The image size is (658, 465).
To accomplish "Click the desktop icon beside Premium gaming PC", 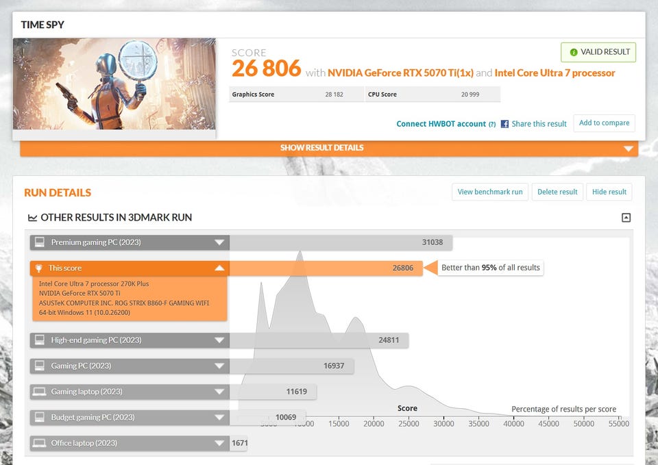I will tap(40, 242).
